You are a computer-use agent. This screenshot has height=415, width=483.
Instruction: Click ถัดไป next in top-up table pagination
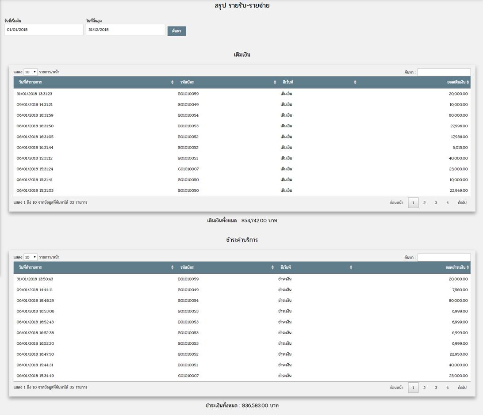click(462, 203)
